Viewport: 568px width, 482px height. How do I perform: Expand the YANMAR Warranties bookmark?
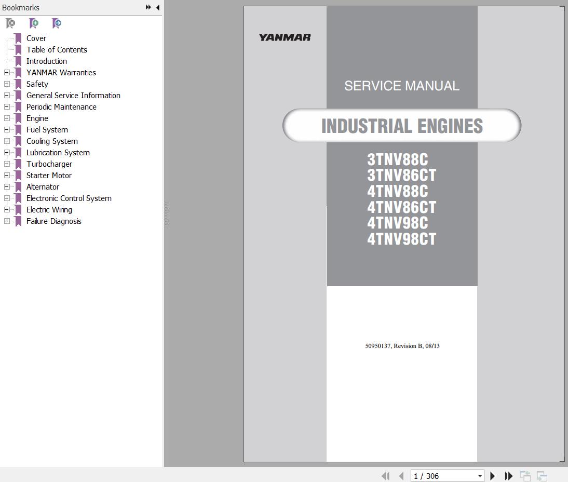coord(7,73)
